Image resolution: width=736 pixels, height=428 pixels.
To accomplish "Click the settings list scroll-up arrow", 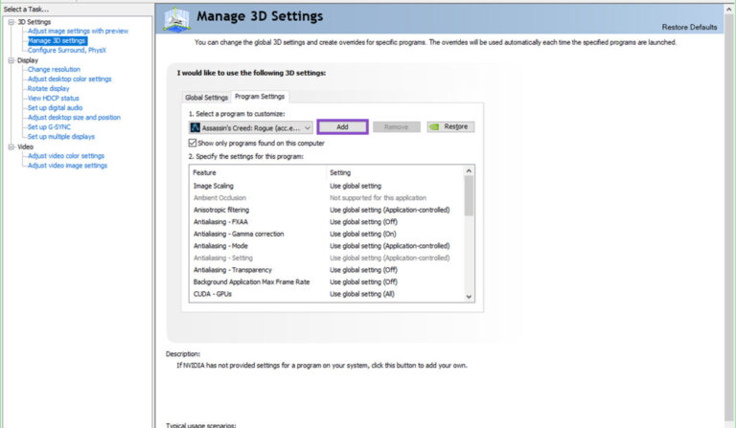I will click(469, 171).
